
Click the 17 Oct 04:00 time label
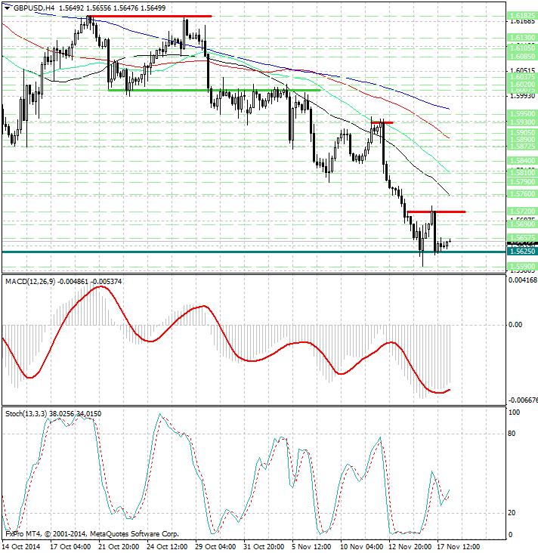coord(70,547)
